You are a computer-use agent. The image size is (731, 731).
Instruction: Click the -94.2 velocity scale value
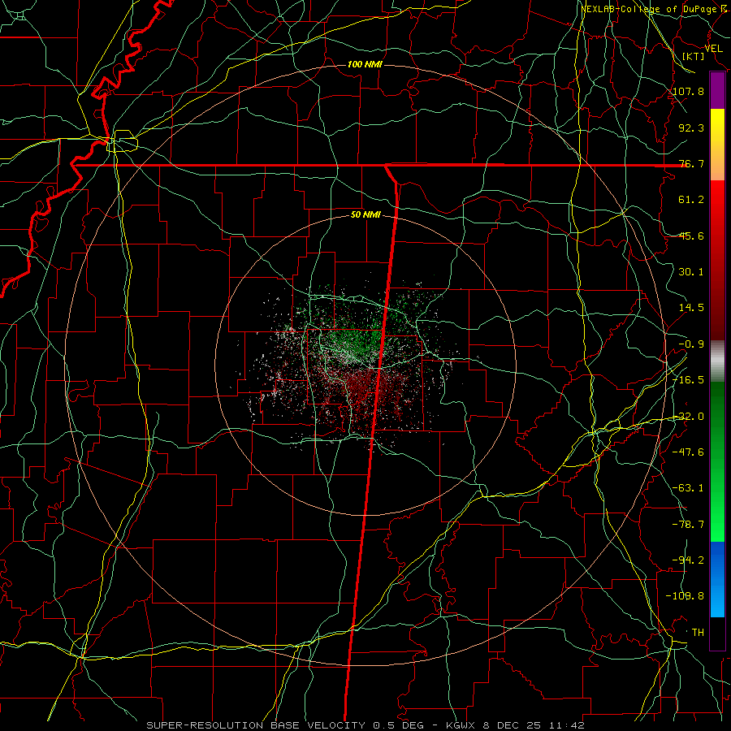[x=689, y=560]
